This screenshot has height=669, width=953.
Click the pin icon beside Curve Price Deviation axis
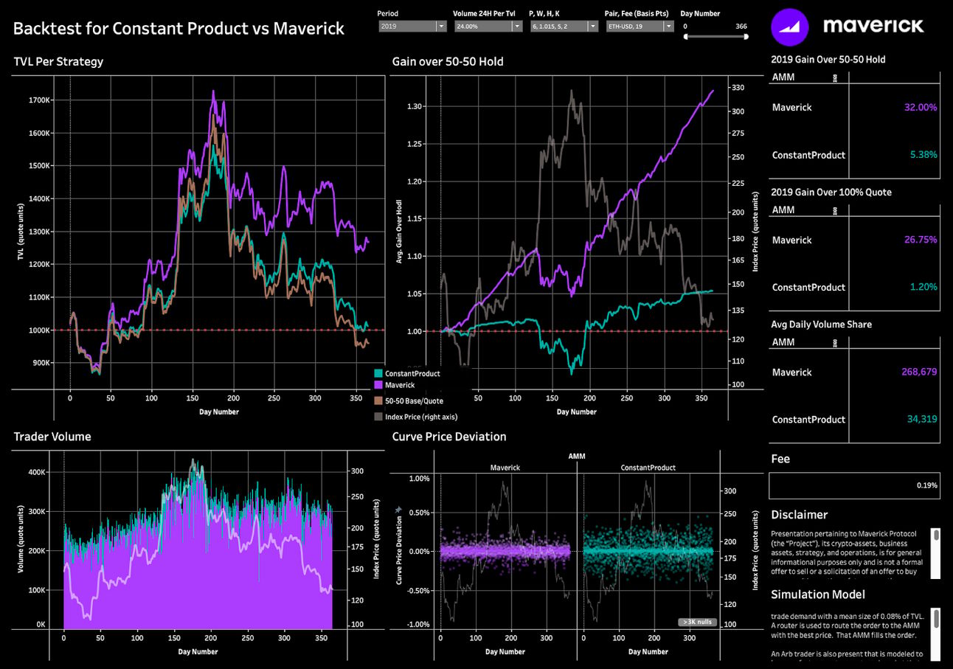click(399, 510)
